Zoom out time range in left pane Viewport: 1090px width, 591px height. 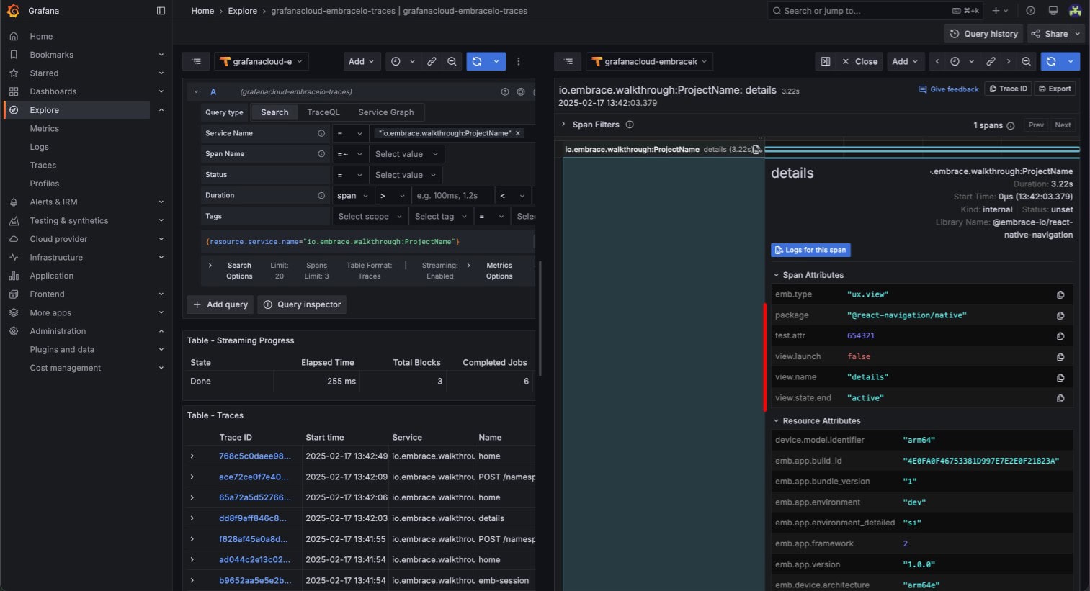[x=452, y=62]
